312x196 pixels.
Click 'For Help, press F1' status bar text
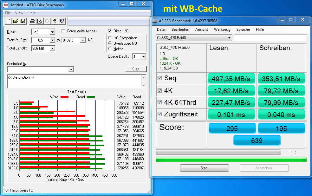coord(18,190)
